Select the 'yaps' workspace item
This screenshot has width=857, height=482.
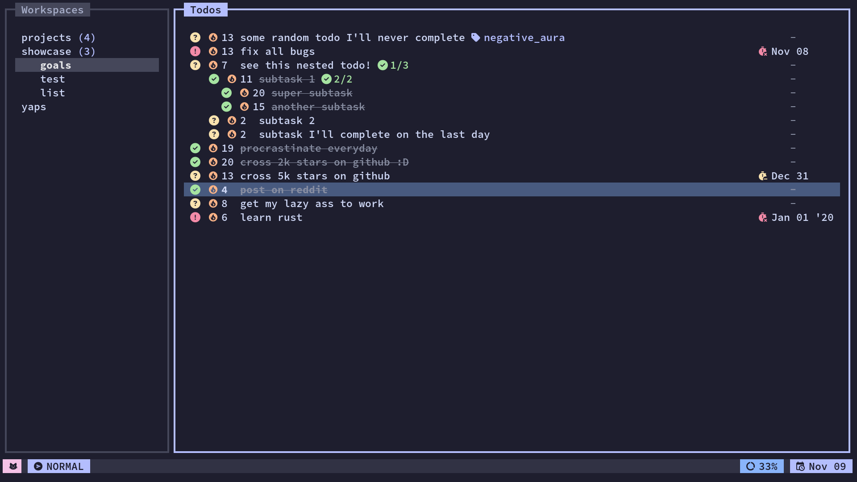(33, 107)
